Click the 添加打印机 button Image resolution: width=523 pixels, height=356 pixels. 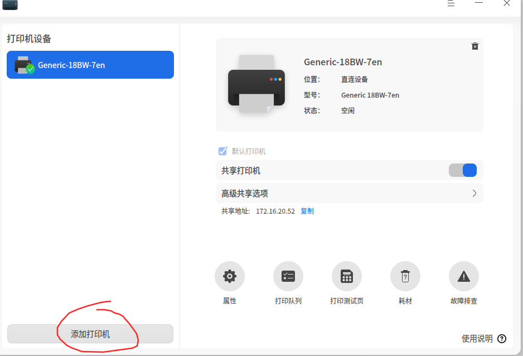pos(90,334)
